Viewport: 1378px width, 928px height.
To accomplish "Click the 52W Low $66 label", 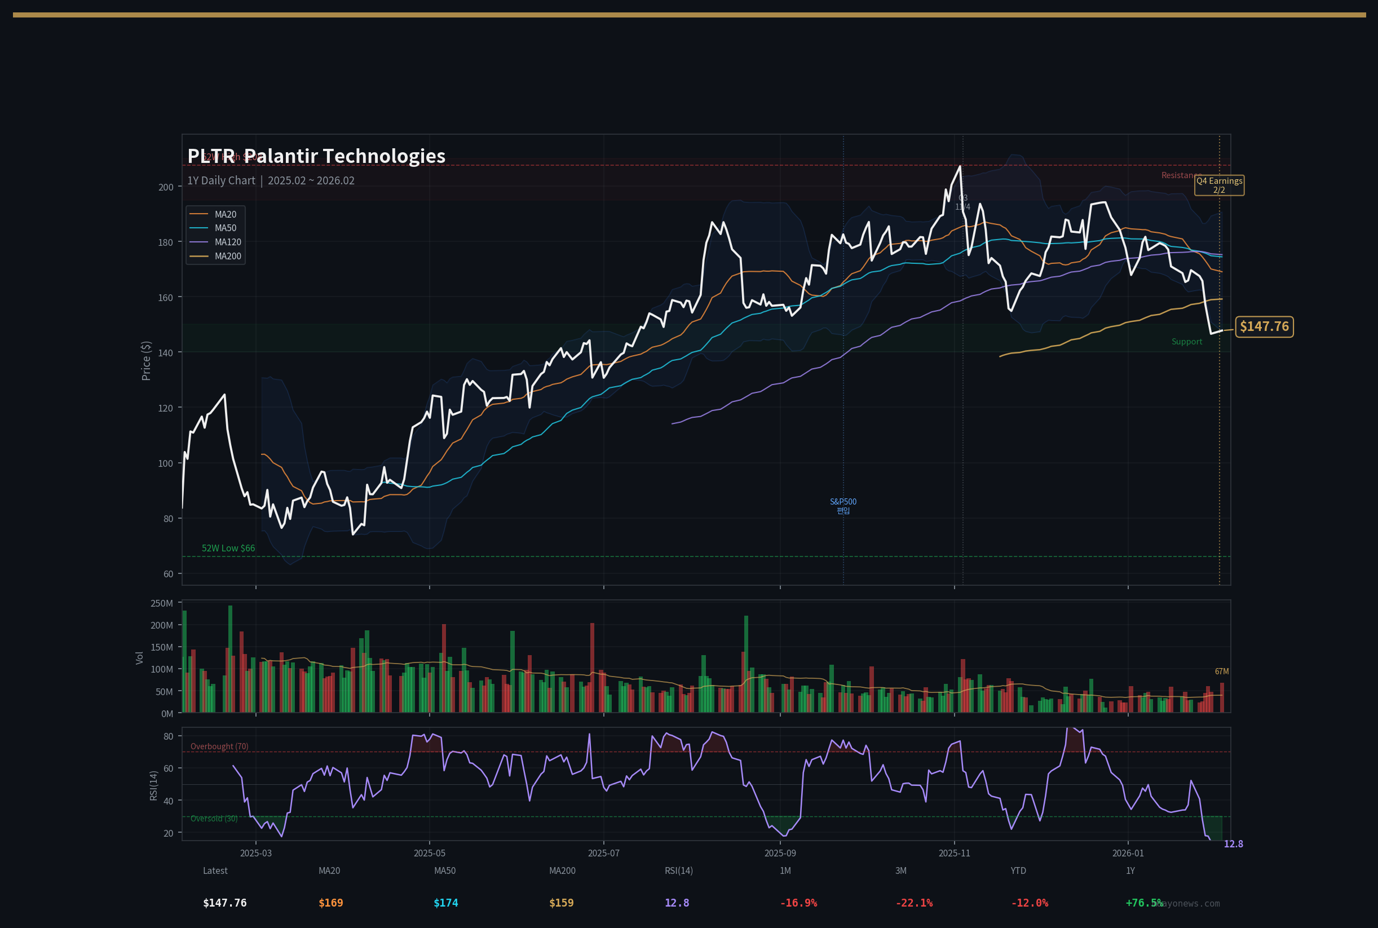I will click(228, 548).
